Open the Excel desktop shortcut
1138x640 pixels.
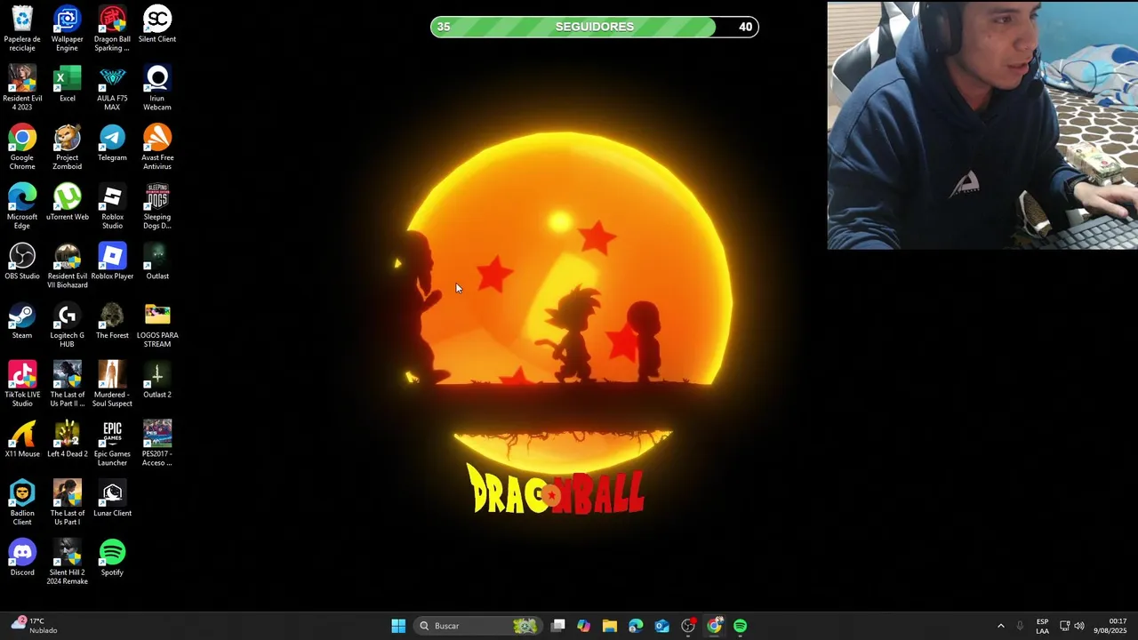click(67, 84)
